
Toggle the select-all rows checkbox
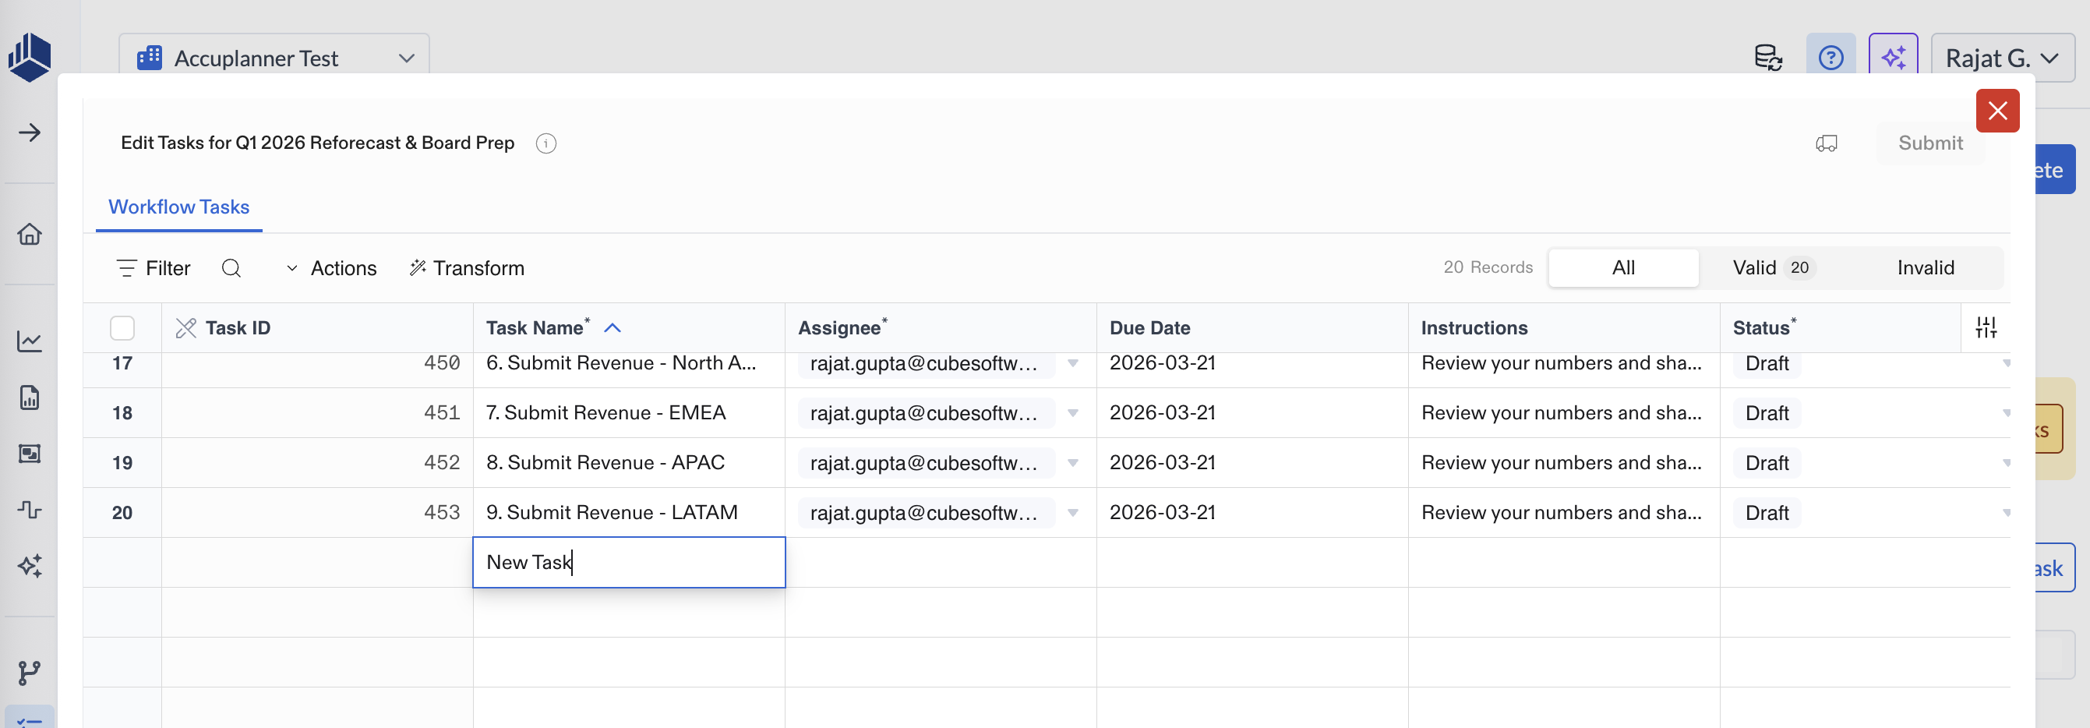[x=122, y=328]
